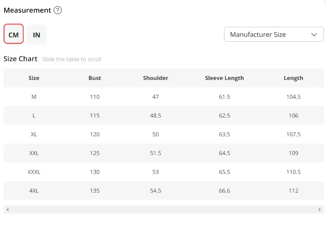The width and height of the screenshot is (326, 226).
Task: Select the L size row
Action: (34, 115)
